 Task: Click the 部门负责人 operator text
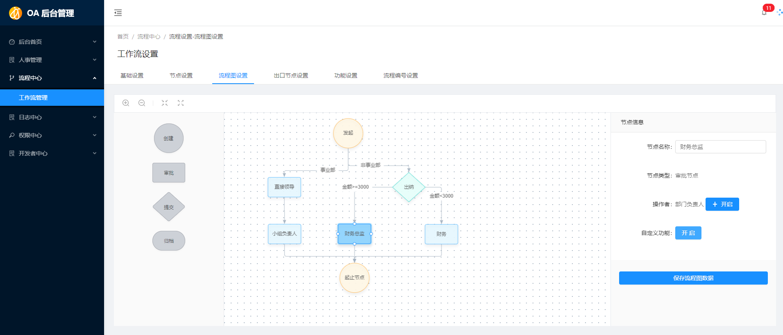click(x=689, y=204)
